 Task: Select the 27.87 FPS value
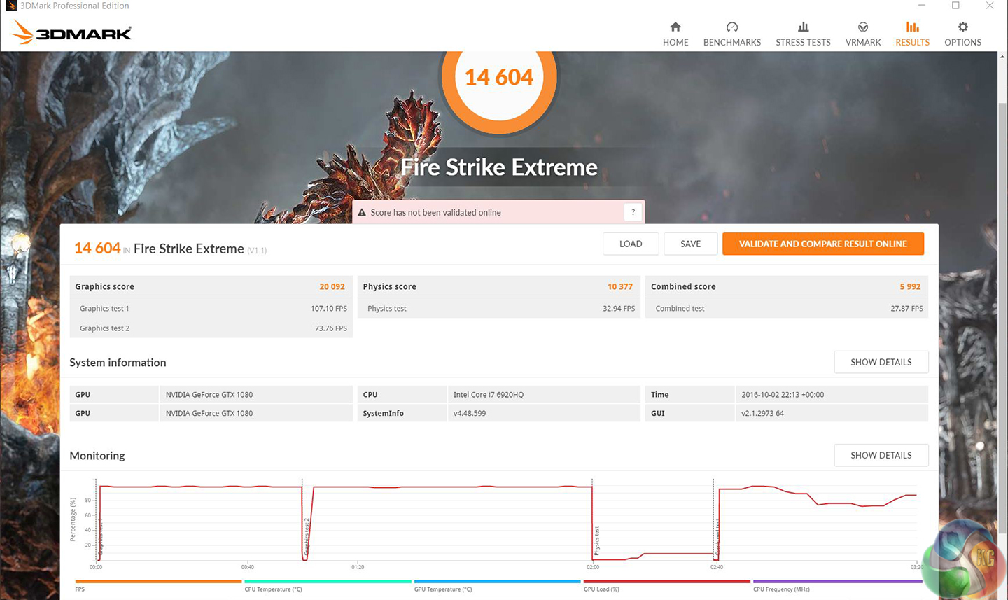(x=906, y=308)
